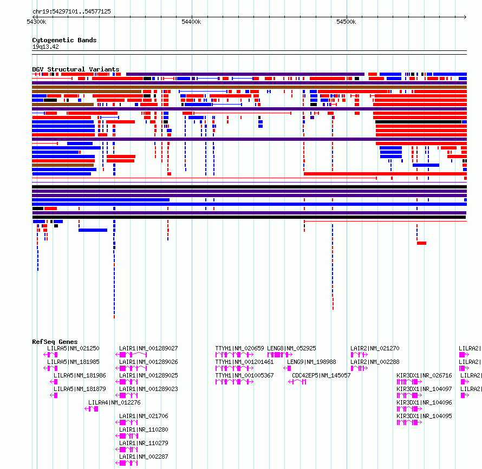
Task: Open the LILRA5|NM_181986 transcript label
Action: [x=80, y=375]
